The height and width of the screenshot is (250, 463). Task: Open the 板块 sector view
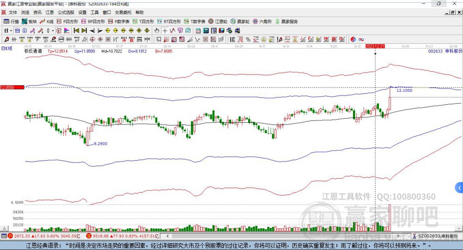click(x=29, y=22)
